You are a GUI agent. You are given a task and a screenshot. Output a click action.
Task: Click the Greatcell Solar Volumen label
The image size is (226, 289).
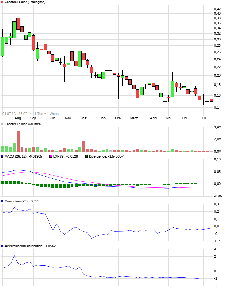point(23,124)
